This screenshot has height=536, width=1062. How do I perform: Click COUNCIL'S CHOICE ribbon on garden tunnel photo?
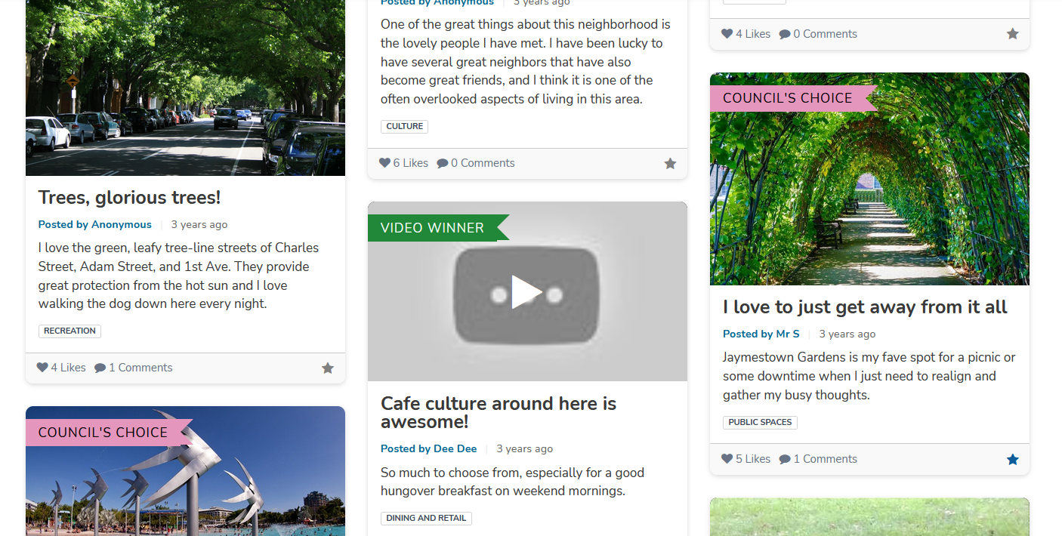coord(793,98)
